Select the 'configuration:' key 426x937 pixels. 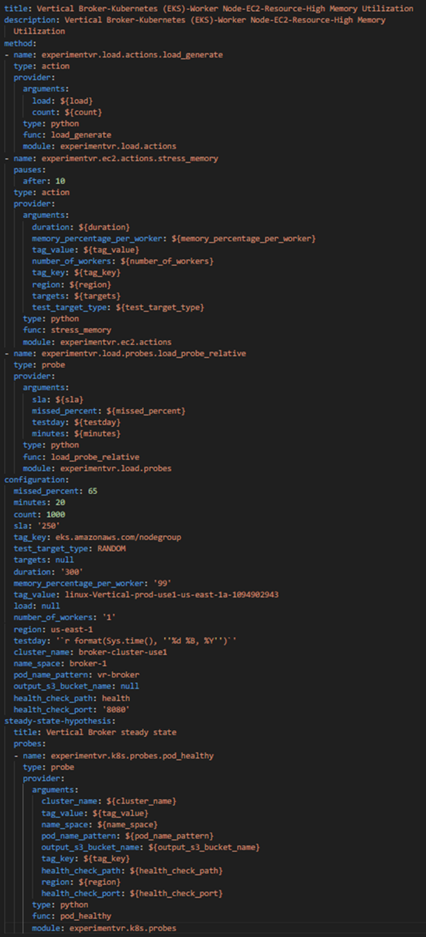[x=37, y=479]
